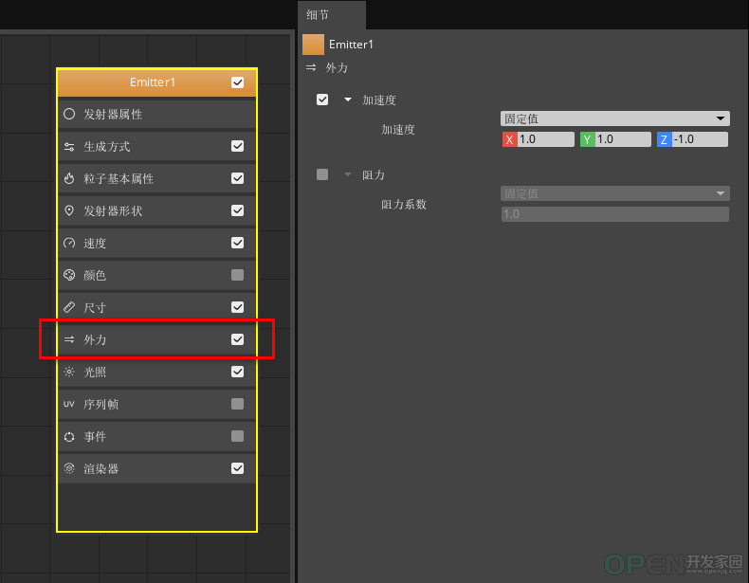This screenshot has width=749, height=583.
Task: Enable the 事件 module checkbox
Action: pos(237,436)
